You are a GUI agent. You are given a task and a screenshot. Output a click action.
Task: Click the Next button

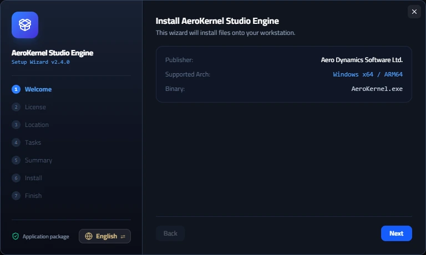(396, 233)
